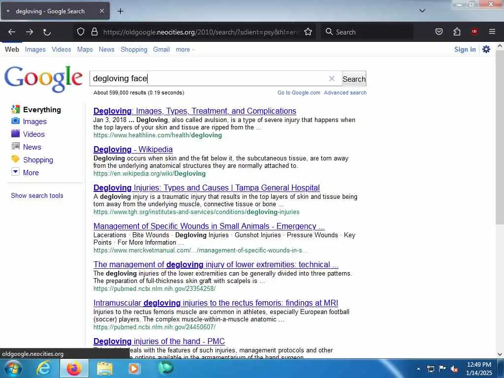504x378 pixels.
Task: Switch to Firefox on the taskbar
Action: [74, 368]
